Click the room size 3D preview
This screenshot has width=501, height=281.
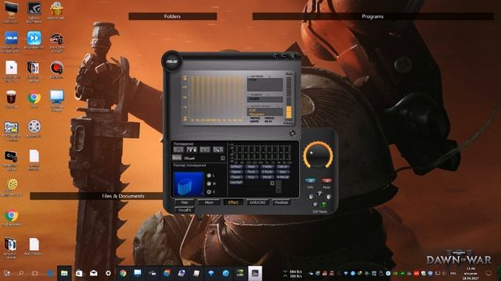[189, 183]
